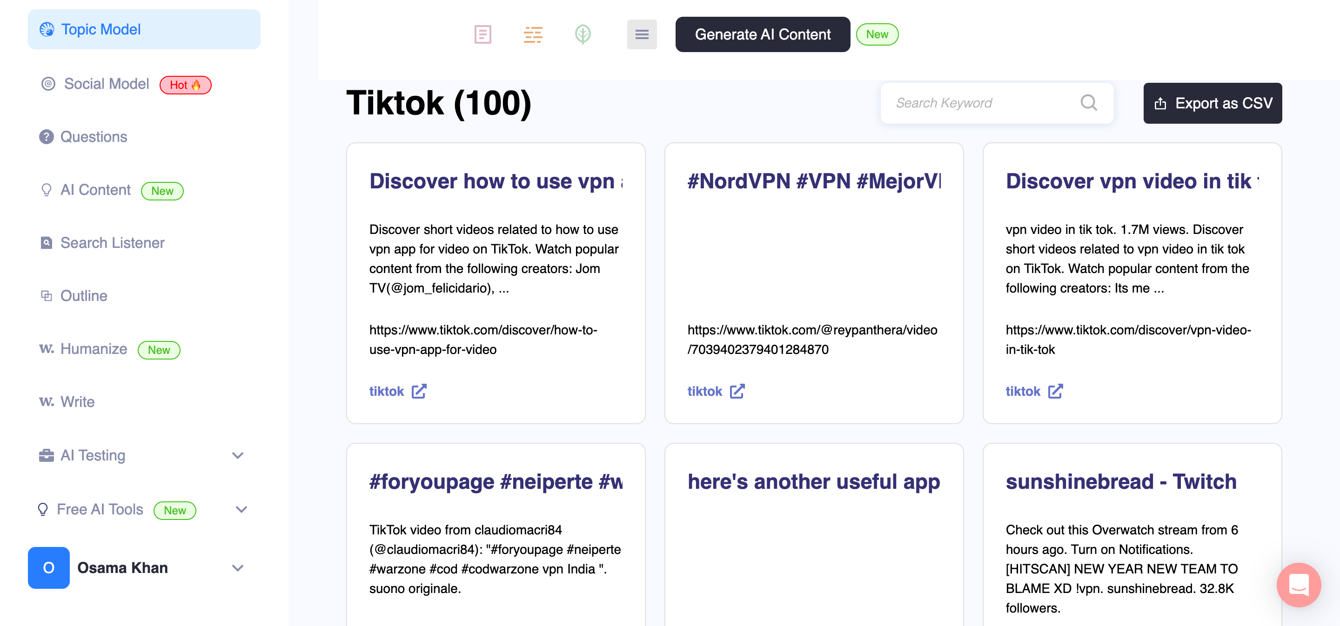
Task: Click external-link icon on NordVPN card
Action: pyautogui.click(x=737, y=391)
